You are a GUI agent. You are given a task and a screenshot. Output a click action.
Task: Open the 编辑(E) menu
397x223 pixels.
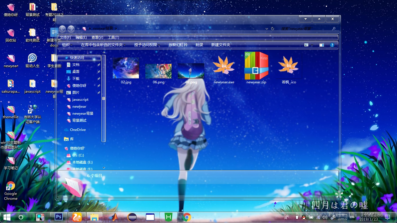click(x=81, y=37)
